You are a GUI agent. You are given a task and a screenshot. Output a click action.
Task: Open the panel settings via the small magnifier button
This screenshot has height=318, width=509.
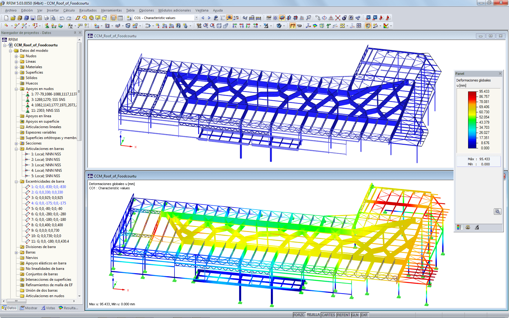point(497,211)
